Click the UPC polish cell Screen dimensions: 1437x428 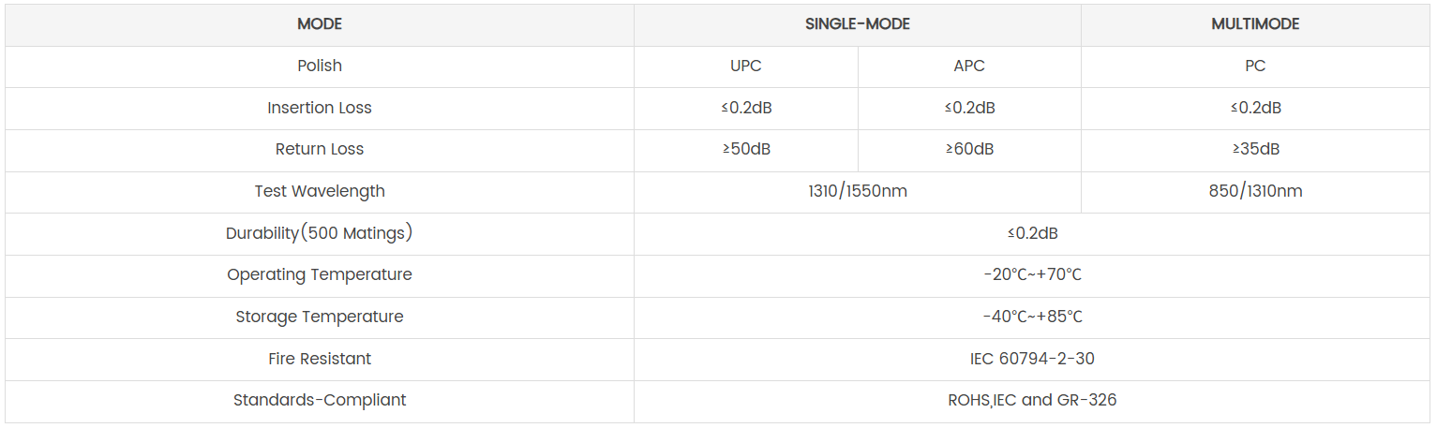coord(746,66)
